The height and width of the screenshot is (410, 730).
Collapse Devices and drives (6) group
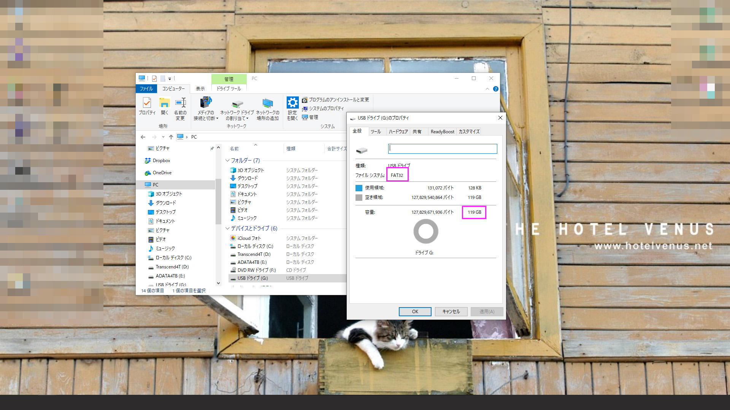click(227, 229)
